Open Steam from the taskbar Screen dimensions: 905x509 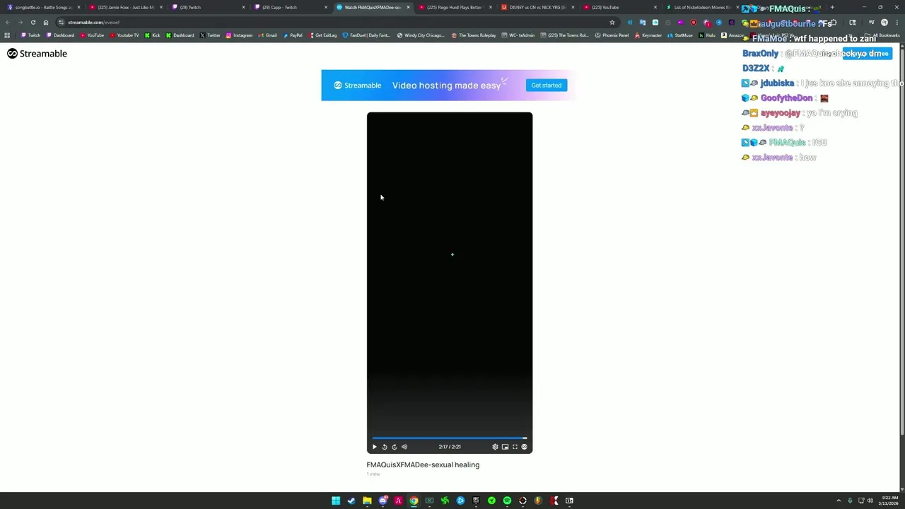(351, 501)
